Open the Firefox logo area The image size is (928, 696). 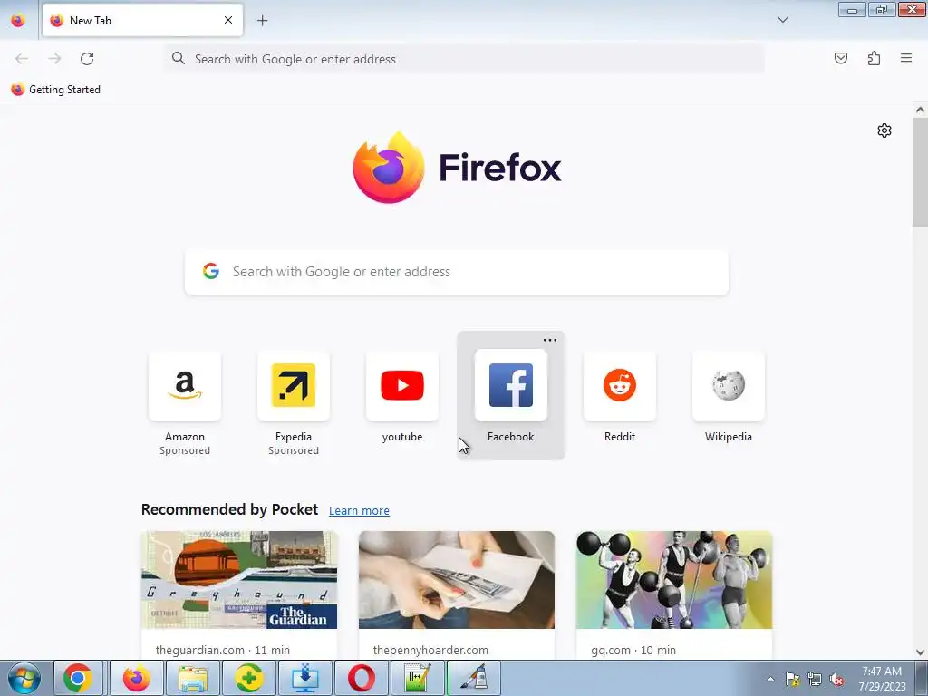457,168
